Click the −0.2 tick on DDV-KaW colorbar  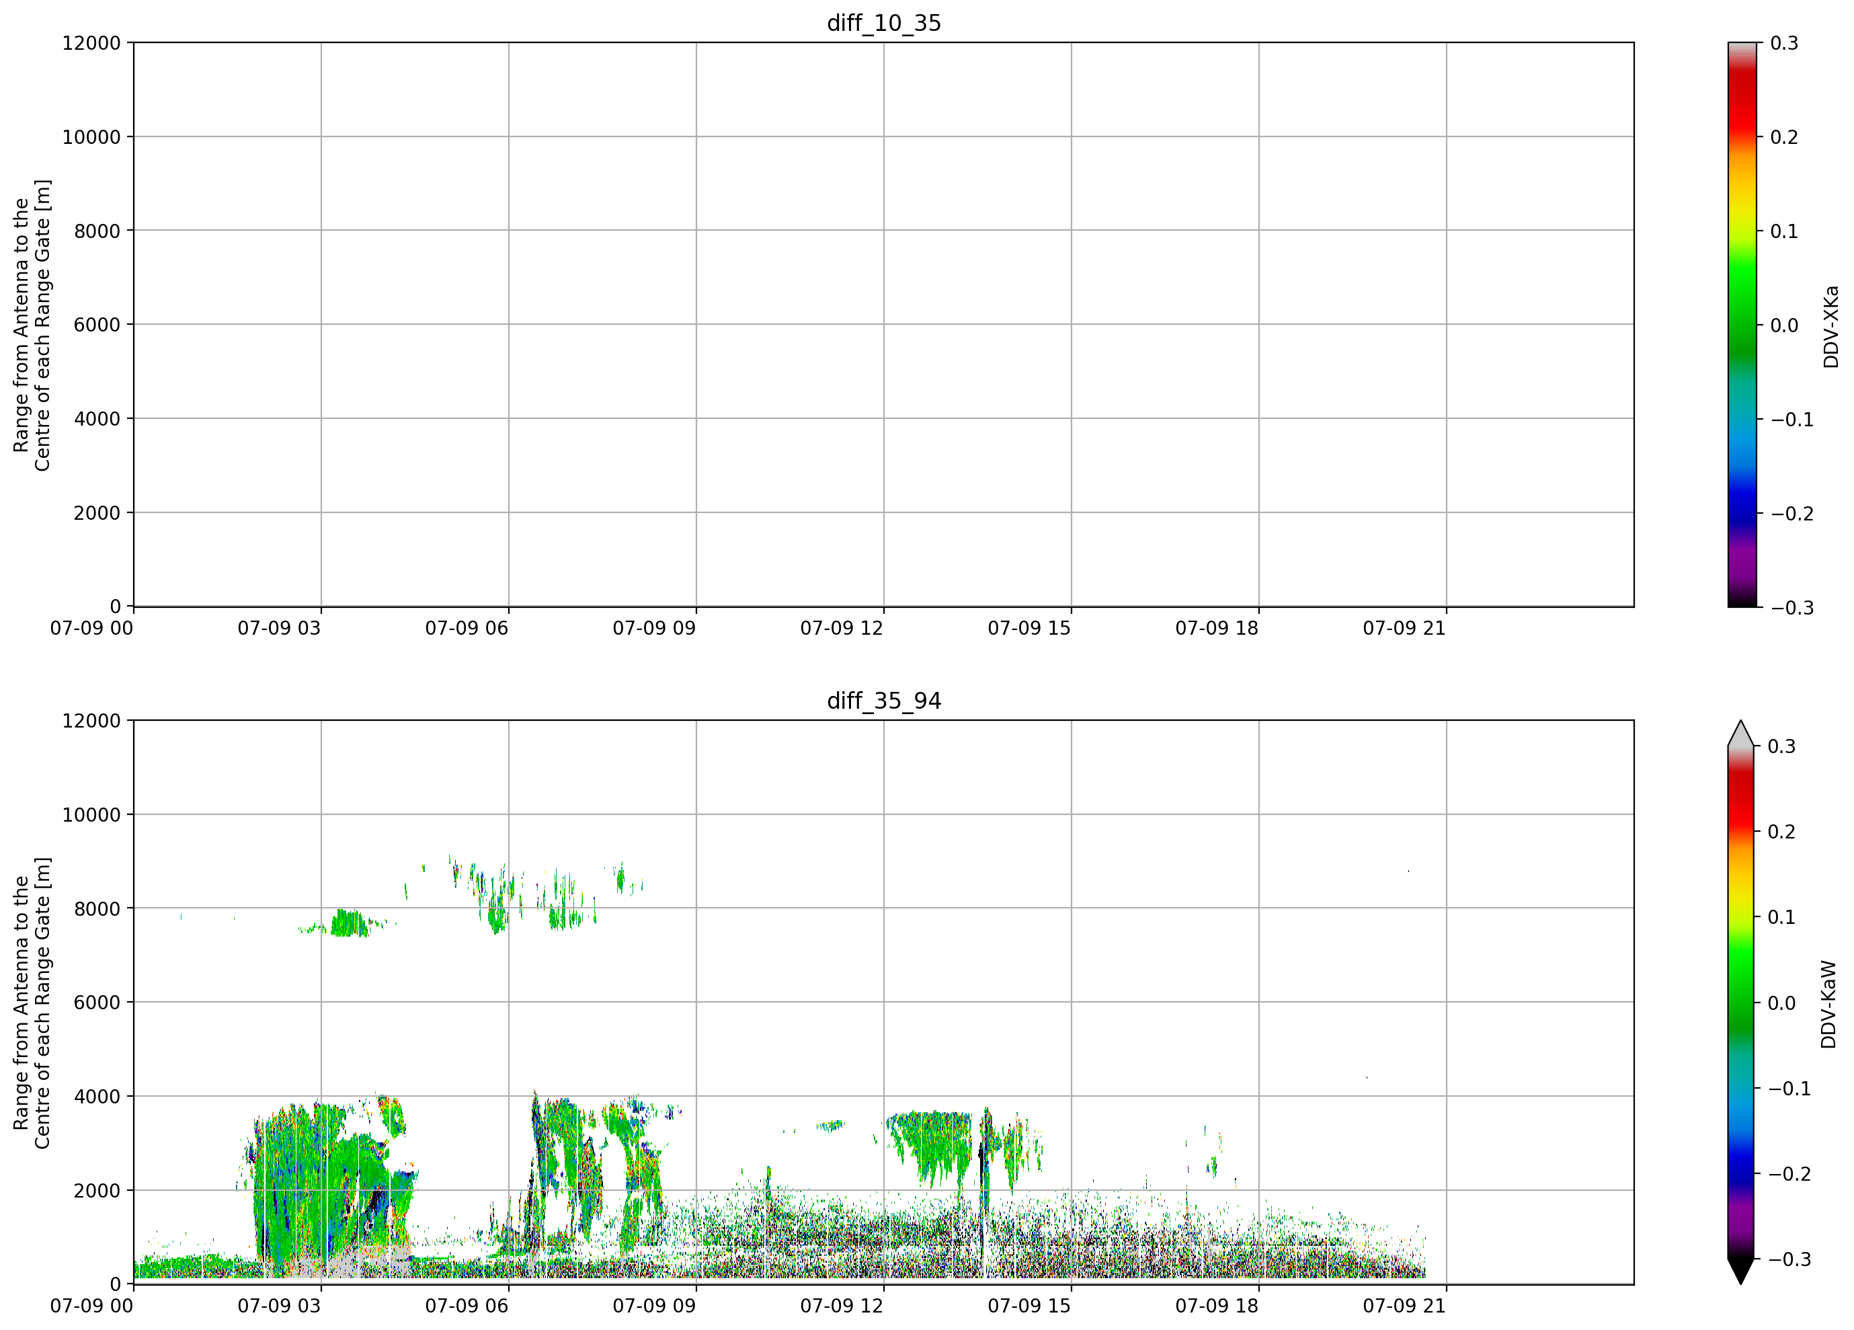tap(1790, 1174)
